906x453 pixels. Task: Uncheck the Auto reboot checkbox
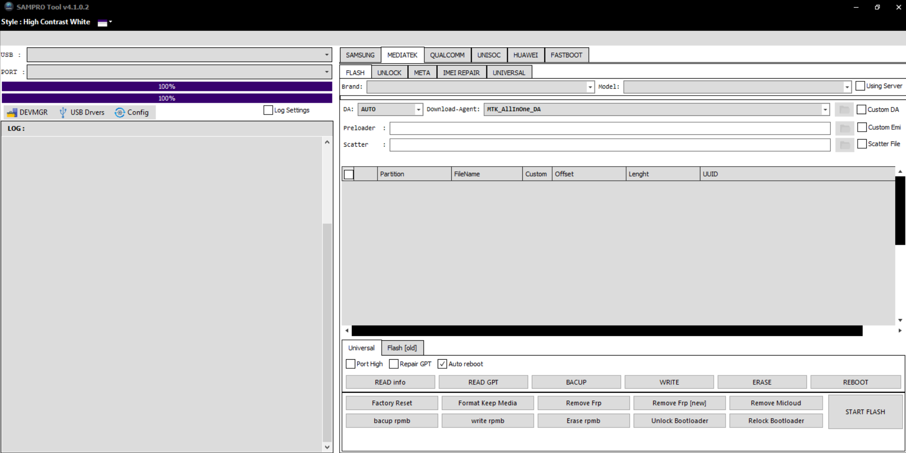(442, 364)
